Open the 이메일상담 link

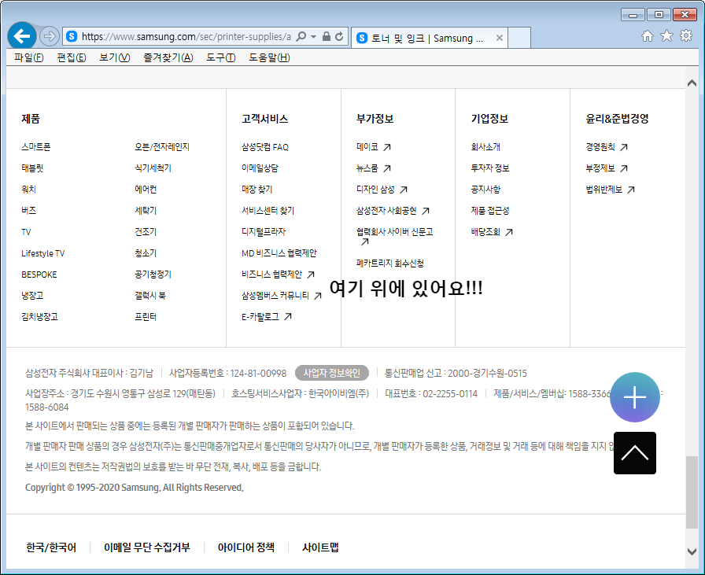click(x=260, y=168)
